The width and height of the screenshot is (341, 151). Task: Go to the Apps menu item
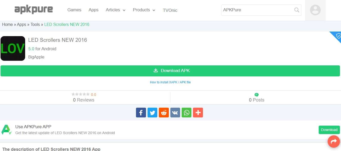[x=93, y=10]
